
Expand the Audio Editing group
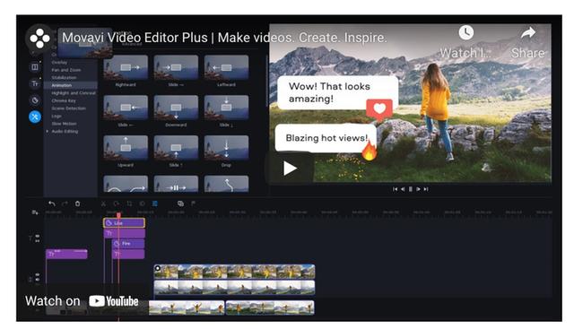[x=48, y=131]
